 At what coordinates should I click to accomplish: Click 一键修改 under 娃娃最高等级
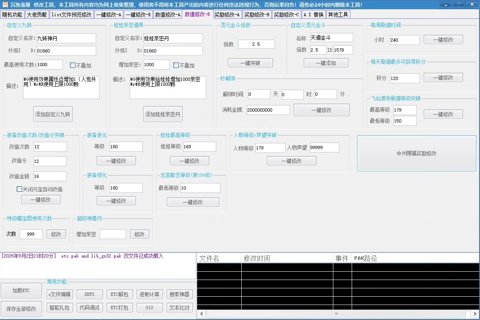[190, 161]
